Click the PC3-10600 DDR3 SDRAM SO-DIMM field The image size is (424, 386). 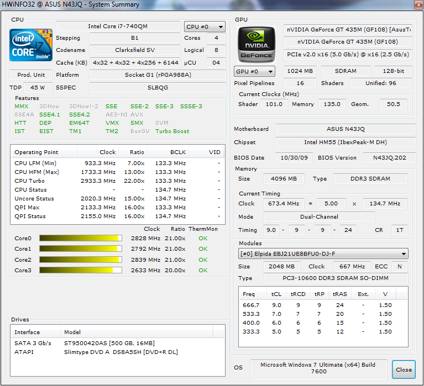click(336, 278)
